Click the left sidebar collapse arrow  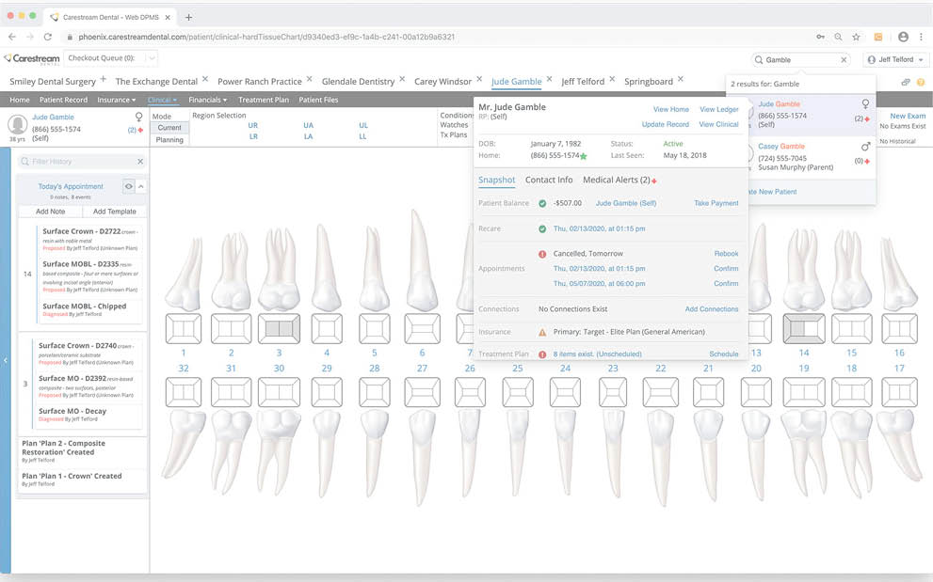tap(5, 360)
